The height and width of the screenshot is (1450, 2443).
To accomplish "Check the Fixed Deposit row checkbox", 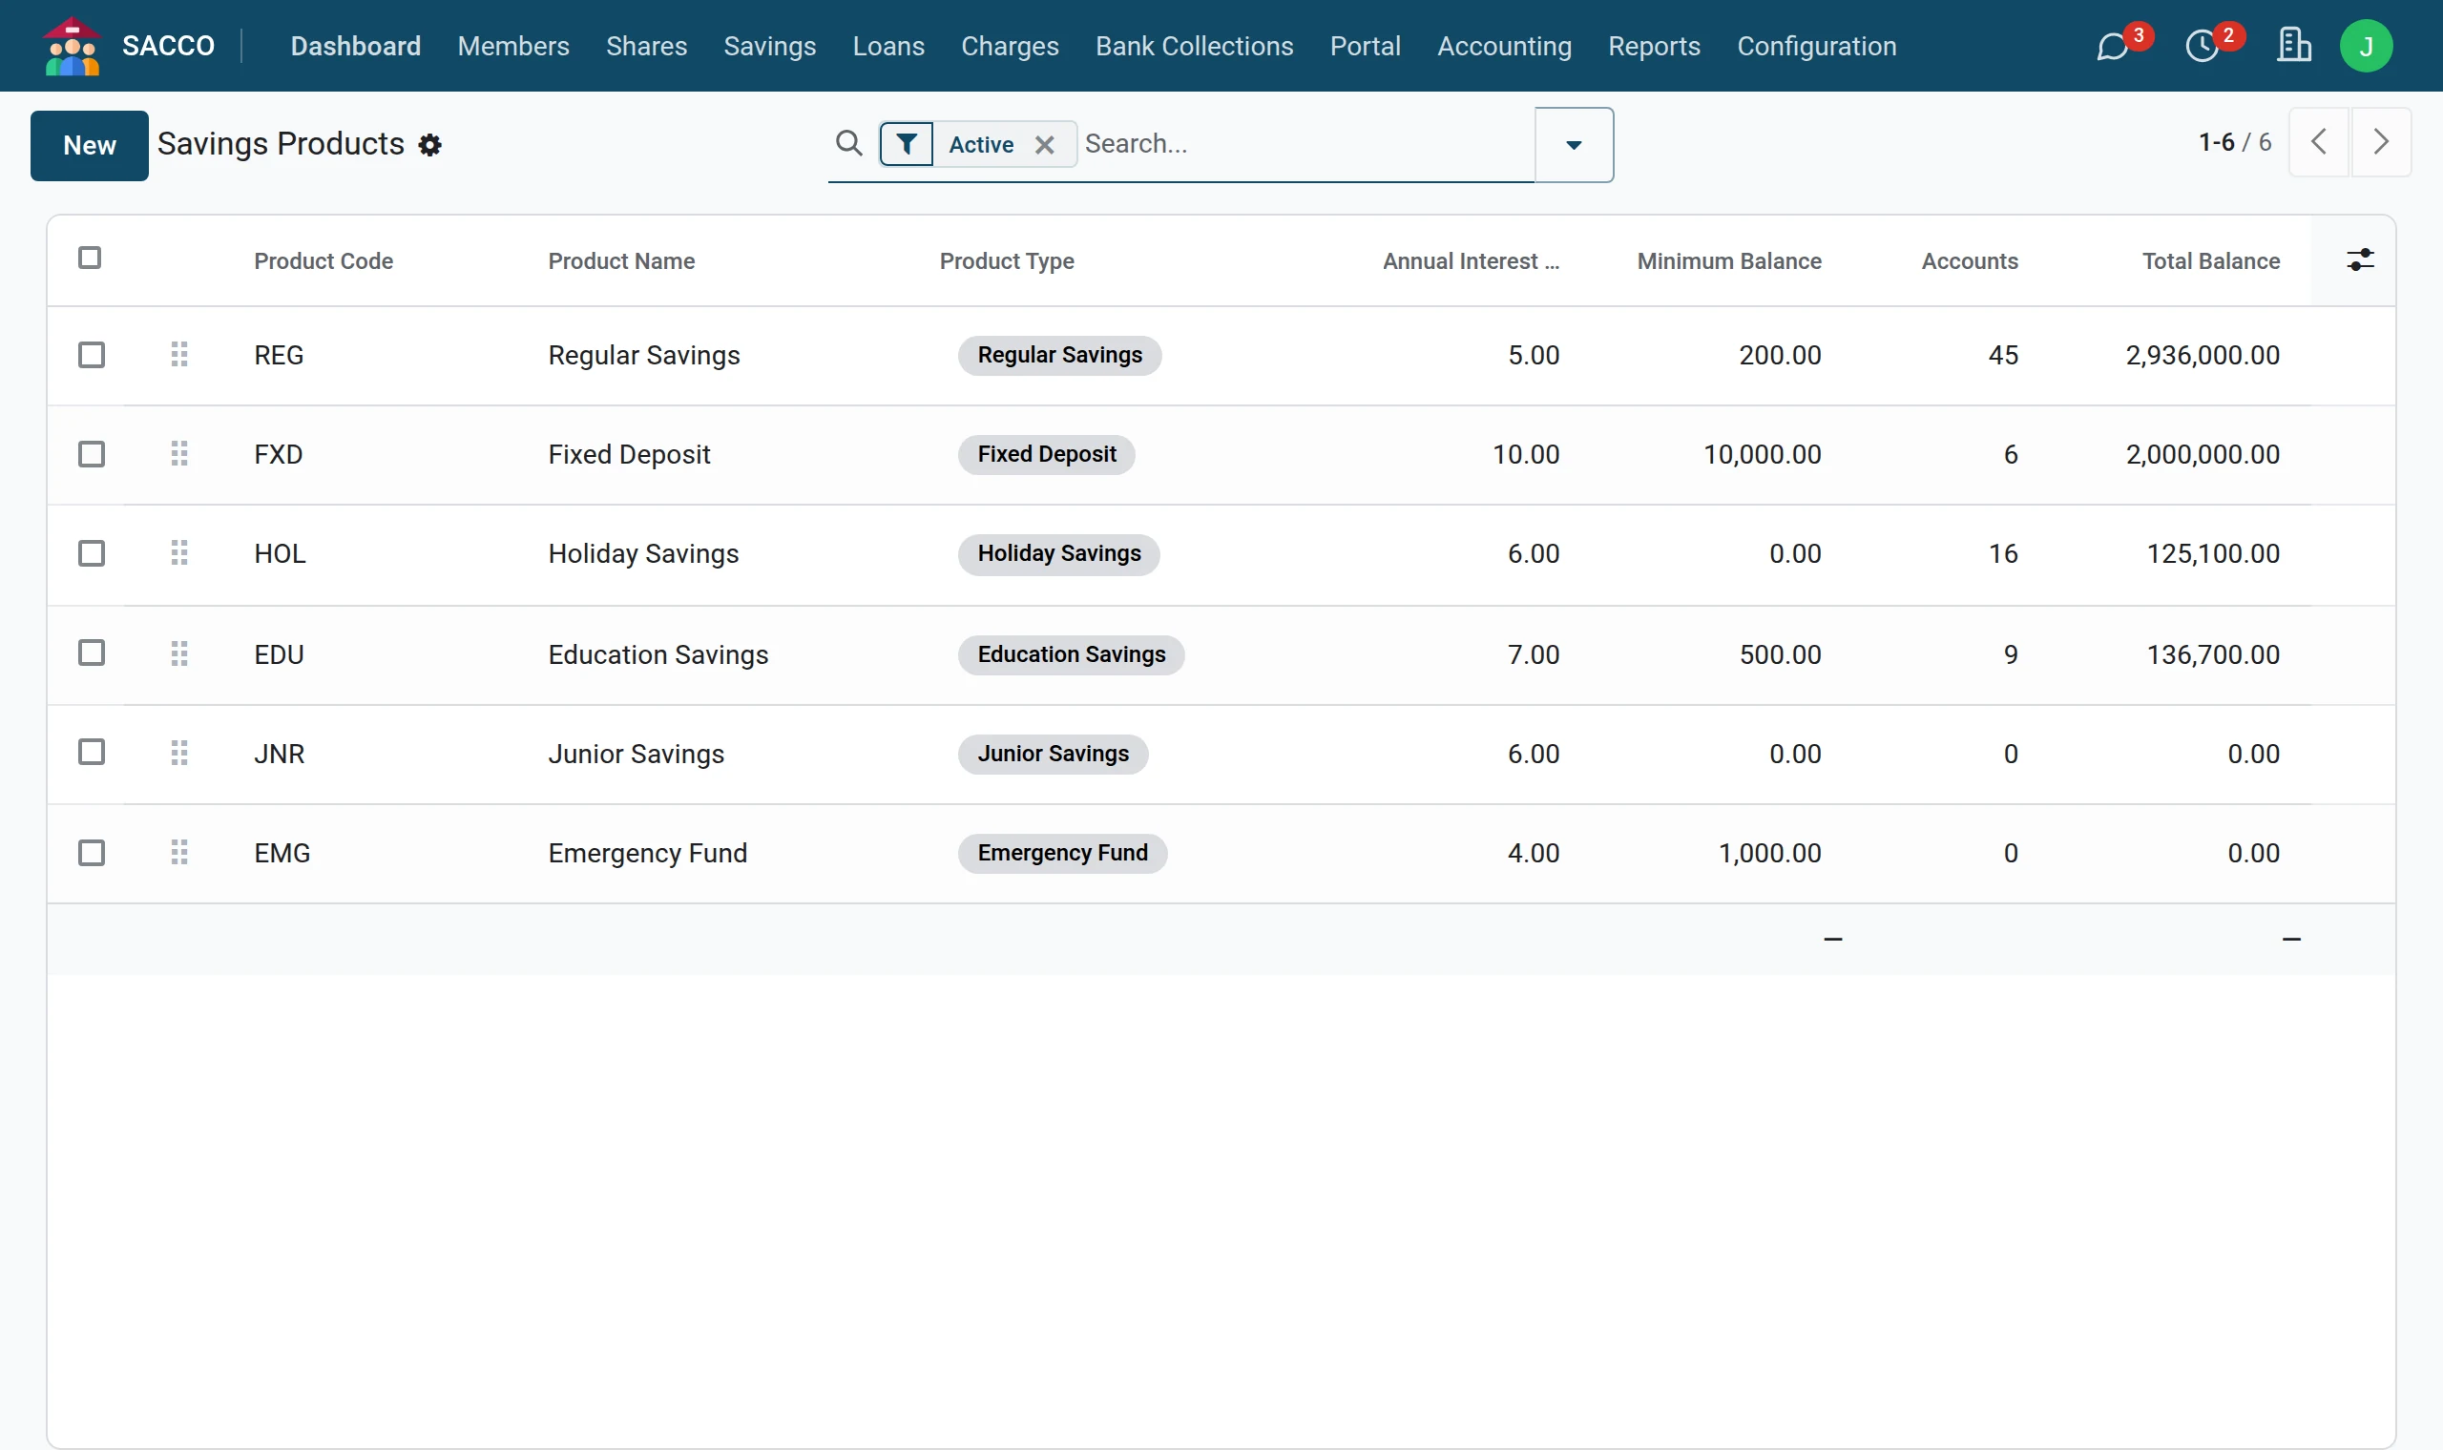I will click(92, 454).
